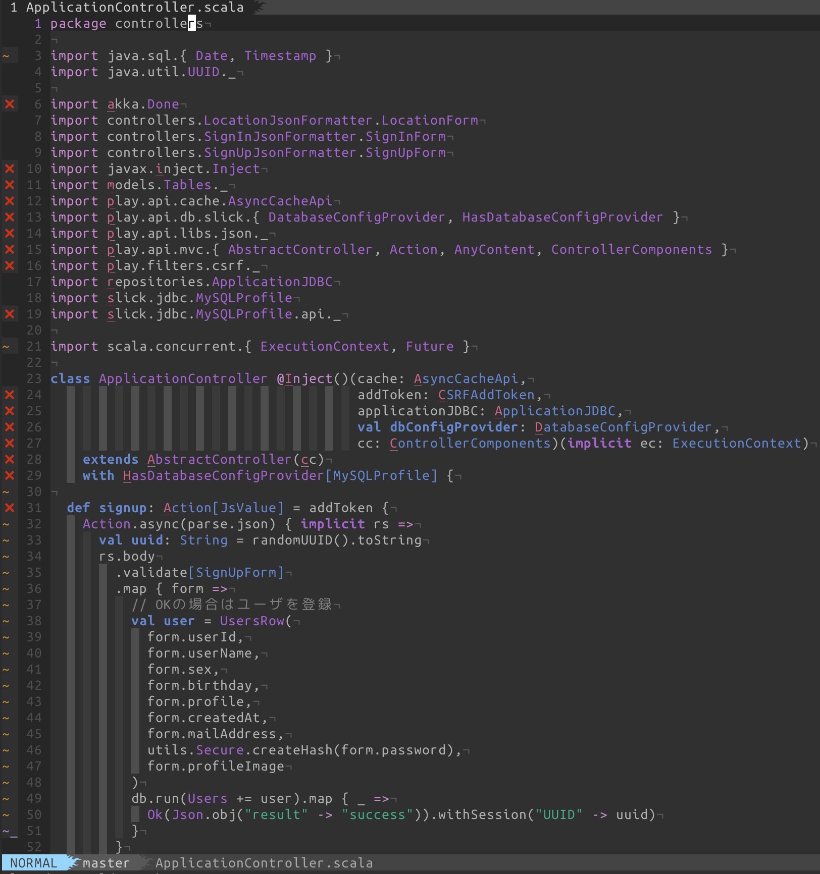
Task: Click the git change tilde on line 21
Action: tap(6, 347)
